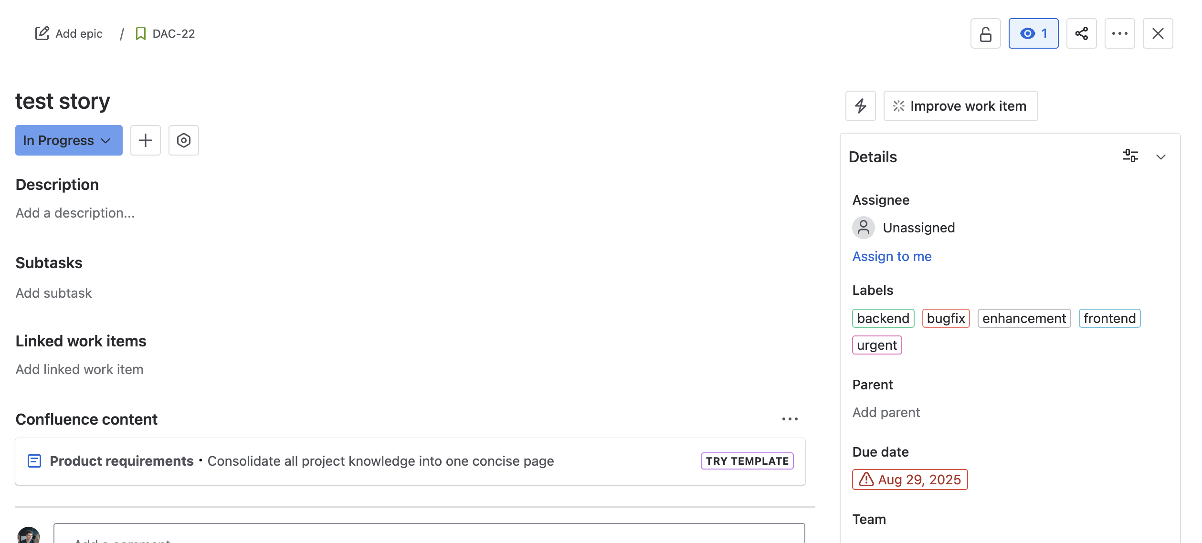
Task: Click the test story title
Action: [x=63, y=101]
